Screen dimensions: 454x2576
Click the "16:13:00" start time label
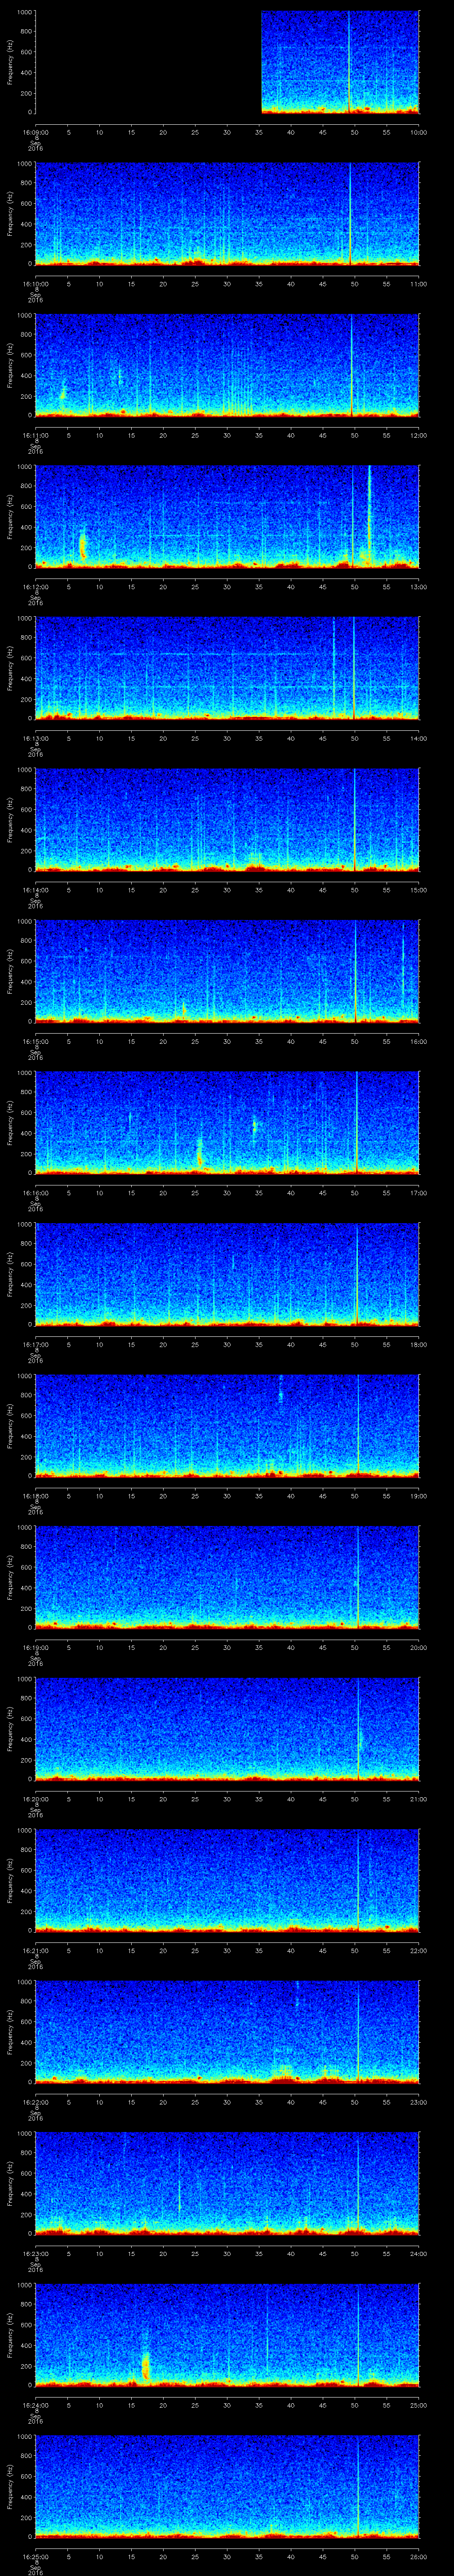click(35, 738)
